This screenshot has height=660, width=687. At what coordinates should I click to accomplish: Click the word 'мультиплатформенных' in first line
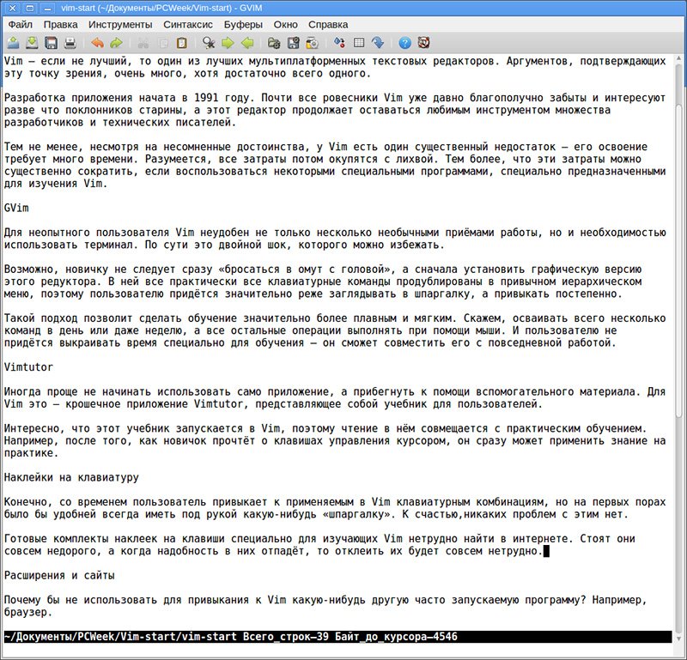(x=307, y=61)
